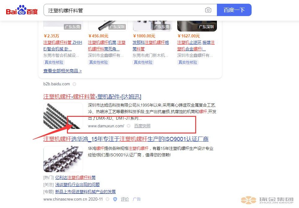Click the 评价 link in the ad footer

[x=125, y=199]
